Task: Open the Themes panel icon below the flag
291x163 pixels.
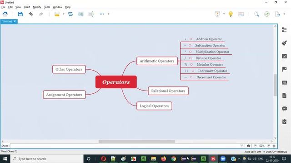Action: [284, 82]
